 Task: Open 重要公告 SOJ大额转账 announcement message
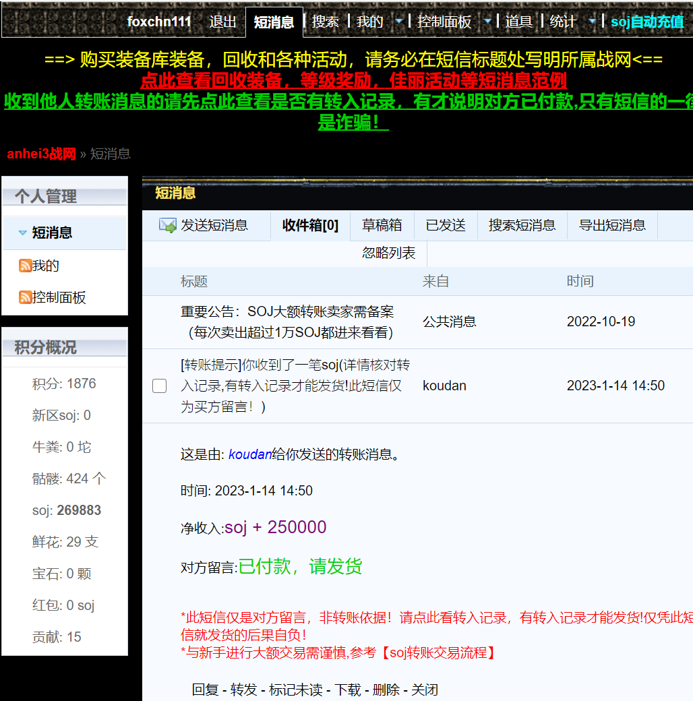coord(287,322)
